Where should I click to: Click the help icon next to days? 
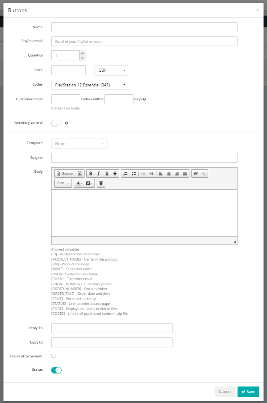click(144, 99)
